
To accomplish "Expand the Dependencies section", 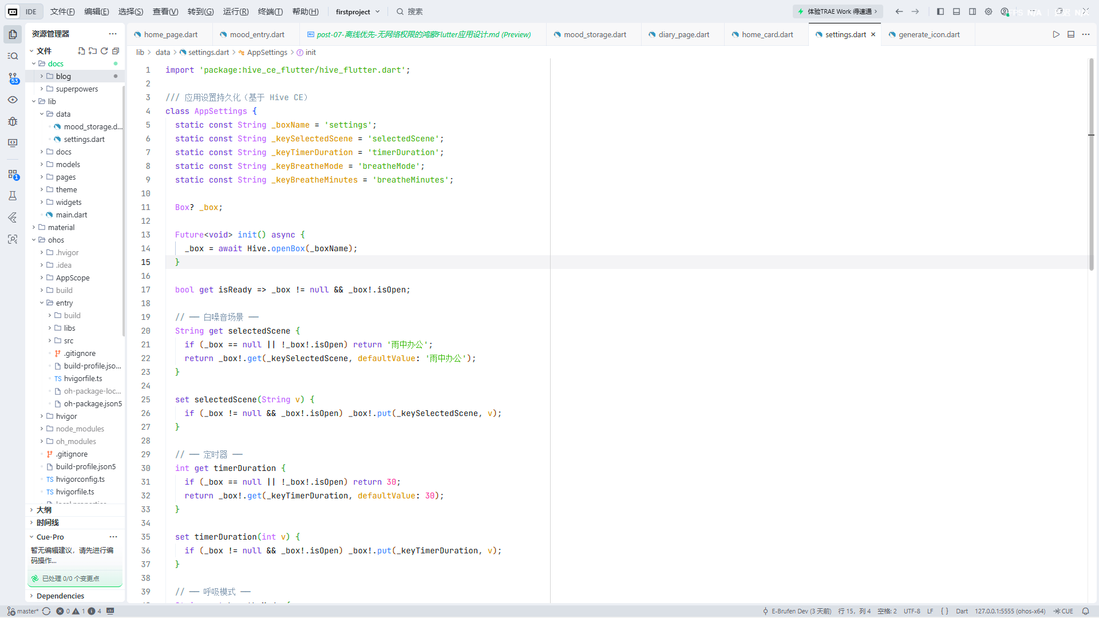I will [x=60, y=596].
